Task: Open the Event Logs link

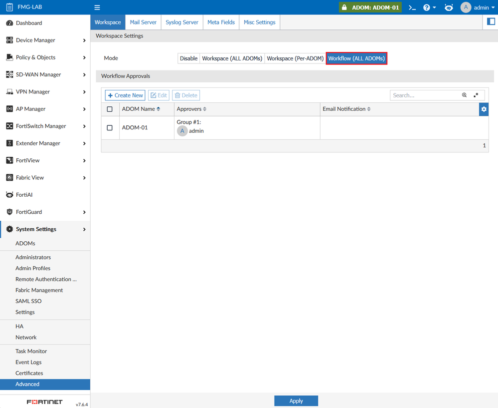Action: pyautogui.click(x=28, y=362)
